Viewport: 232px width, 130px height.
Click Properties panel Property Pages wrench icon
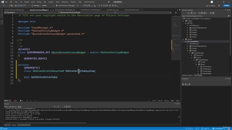click(189, 84)
